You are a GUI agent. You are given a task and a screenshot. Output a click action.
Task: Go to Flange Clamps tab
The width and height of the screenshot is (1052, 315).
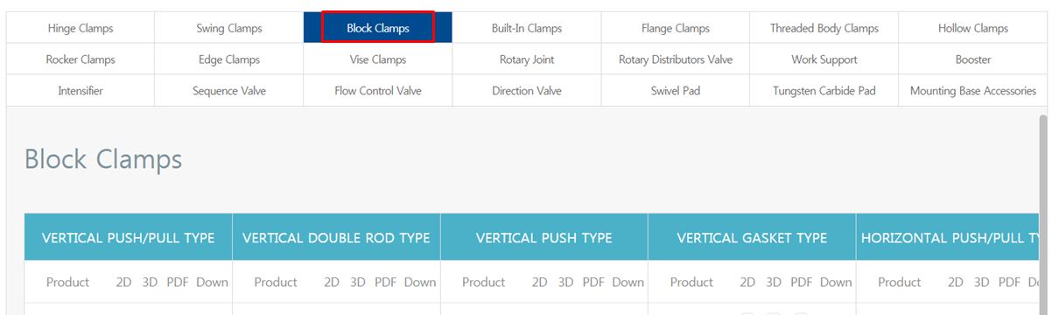click(676, 28)
